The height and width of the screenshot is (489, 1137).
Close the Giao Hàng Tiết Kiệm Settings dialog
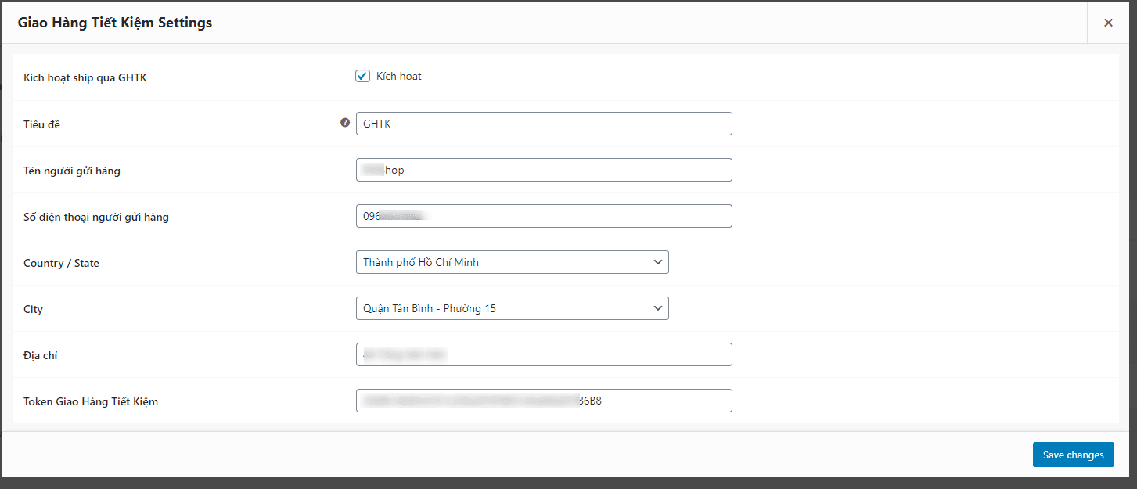click(x=1108, y=23)
